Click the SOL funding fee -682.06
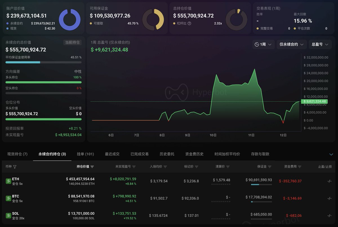The image size is (338, 227). point(294,215)
